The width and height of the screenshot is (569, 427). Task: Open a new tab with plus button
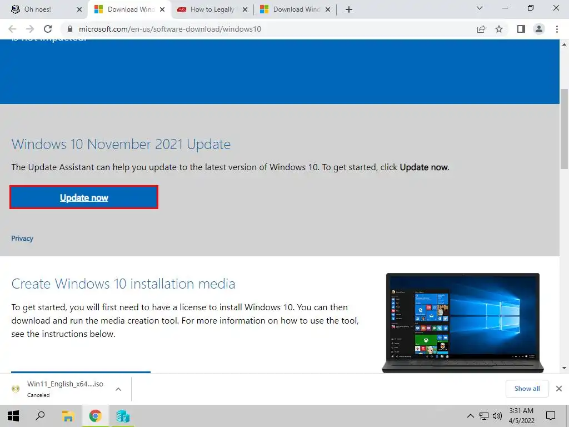(x=349, y=9)
